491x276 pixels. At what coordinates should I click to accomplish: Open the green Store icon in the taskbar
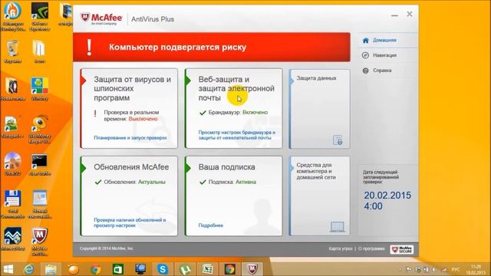[117, 269]
